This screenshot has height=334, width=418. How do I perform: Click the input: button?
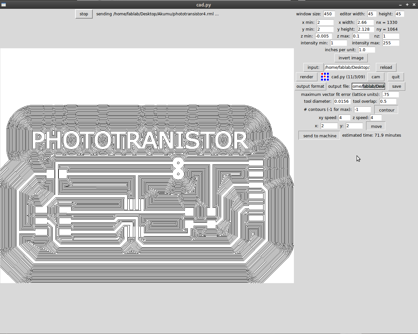[x=313, y=68]
